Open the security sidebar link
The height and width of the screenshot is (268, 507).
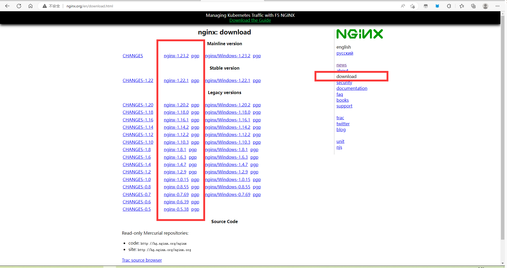tap(344, 83)
